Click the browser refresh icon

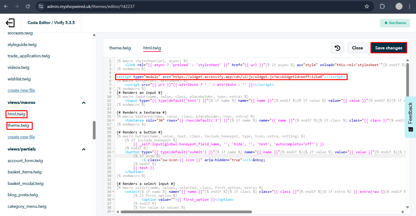28,6
